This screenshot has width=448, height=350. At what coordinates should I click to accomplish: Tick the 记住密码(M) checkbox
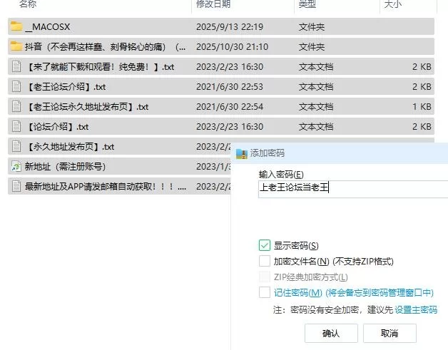(x=264, y=292)
